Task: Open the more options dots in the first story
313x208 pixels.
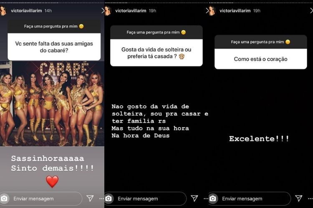Action: 101,198
